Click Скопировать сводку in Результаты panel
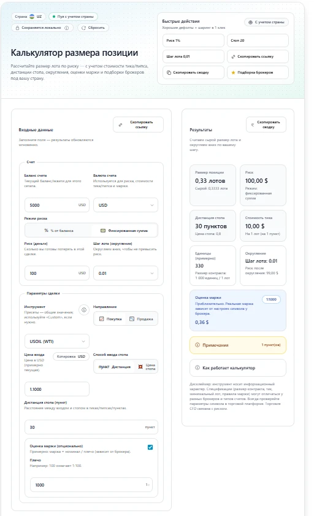This screenshot has height=516, width=314. 266,125
